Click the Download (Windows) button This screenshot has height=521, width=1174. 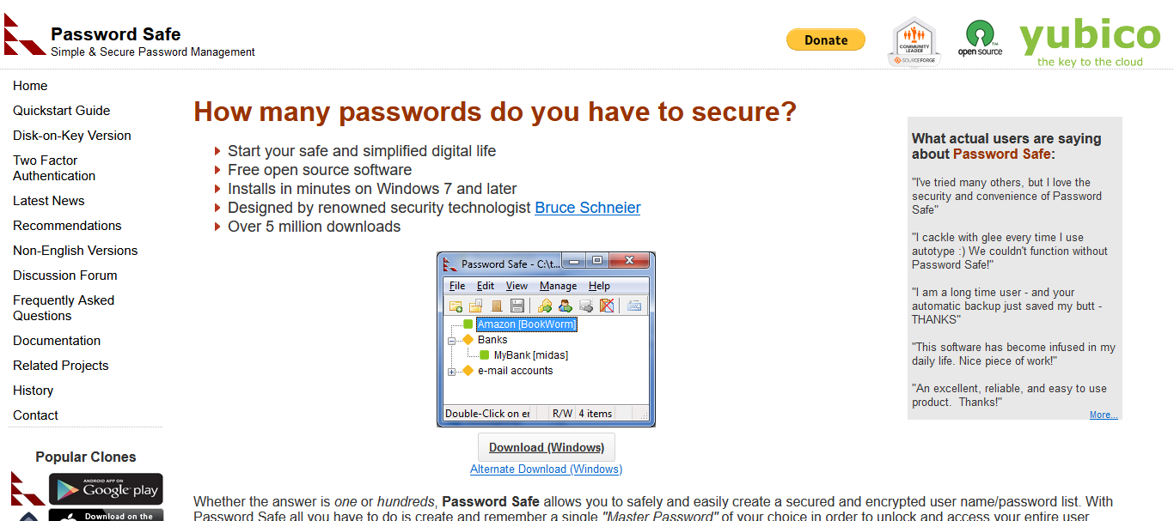click(546, 446)
